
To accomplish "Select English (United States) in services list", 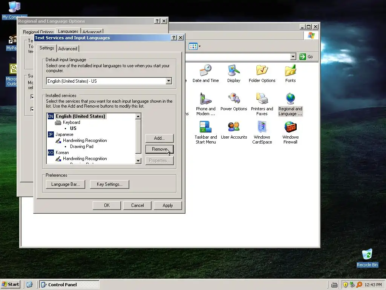I will pos(80,116).
